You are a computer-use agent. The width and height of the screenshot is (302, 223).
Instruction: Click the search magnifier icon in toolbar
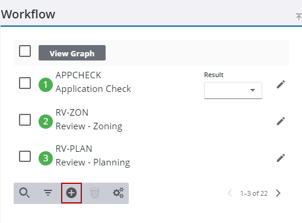coord(24,193)
